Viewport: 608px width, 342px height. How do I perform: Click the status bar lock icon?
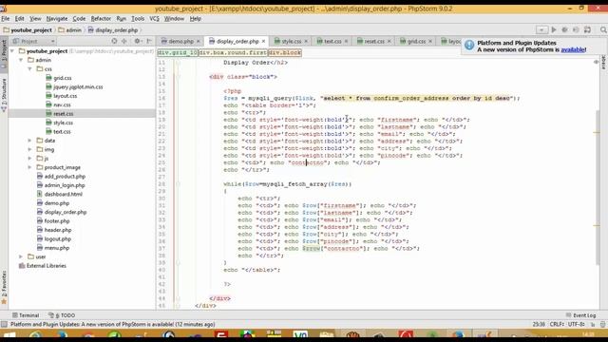pyautogui.click(x=593, y=324)
